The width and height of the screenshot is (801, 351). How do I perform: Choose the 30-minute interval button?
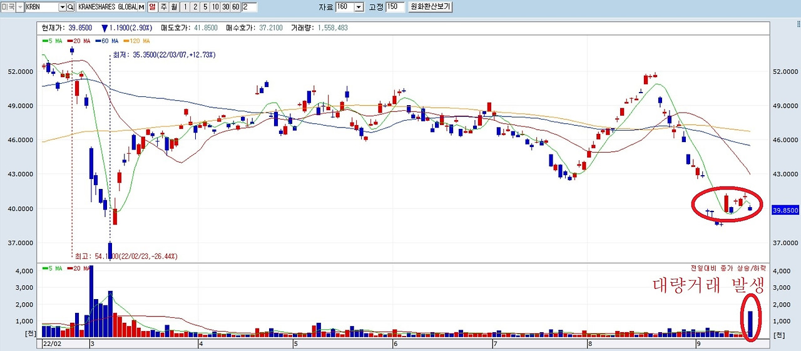coord(225,7)
